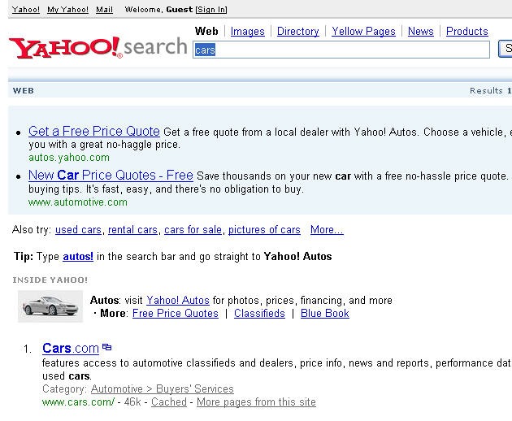Open the Mail link
512x421 pixels.
[104, 10]
